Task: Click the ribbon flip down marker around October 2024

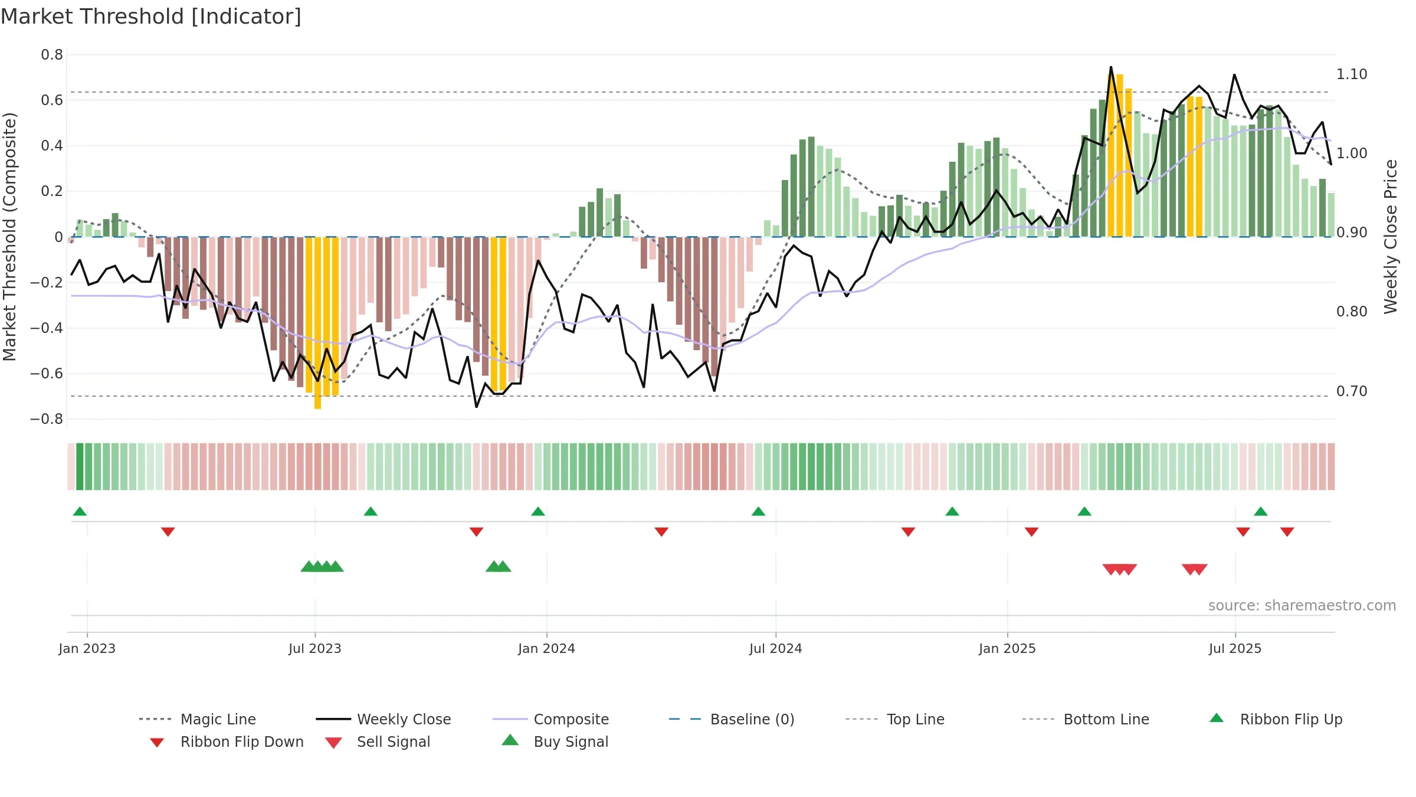Action: (x=909, y=532)
